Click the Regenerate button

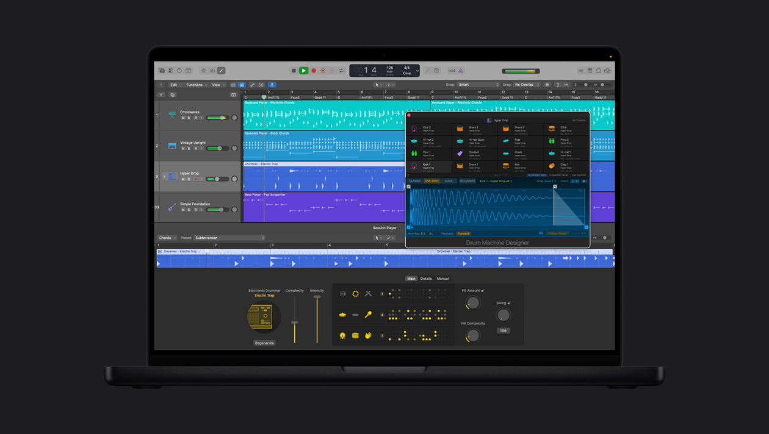[x=264, y=343]
